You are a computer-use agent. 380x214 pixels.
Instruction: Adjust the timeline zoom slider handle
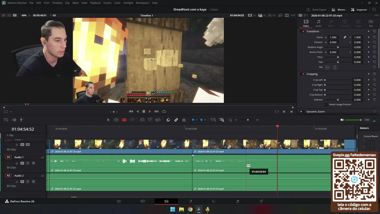tap(248, 120)
